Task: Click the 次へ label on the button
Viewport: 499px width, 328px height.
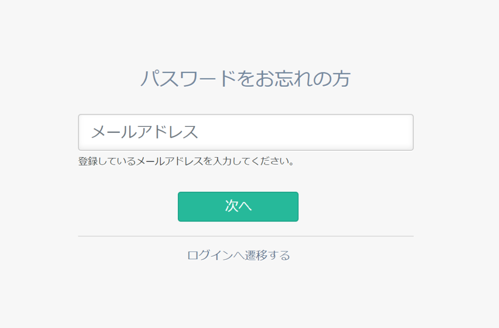Action: pos(238,206)
